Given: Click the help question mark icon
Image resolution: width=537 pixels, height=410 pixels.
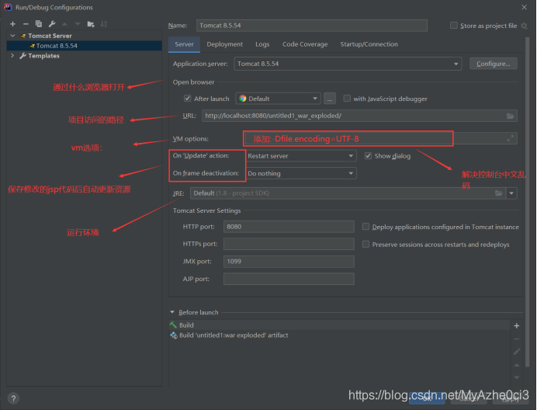Looking at the screenshot, I should click(13, 398).
